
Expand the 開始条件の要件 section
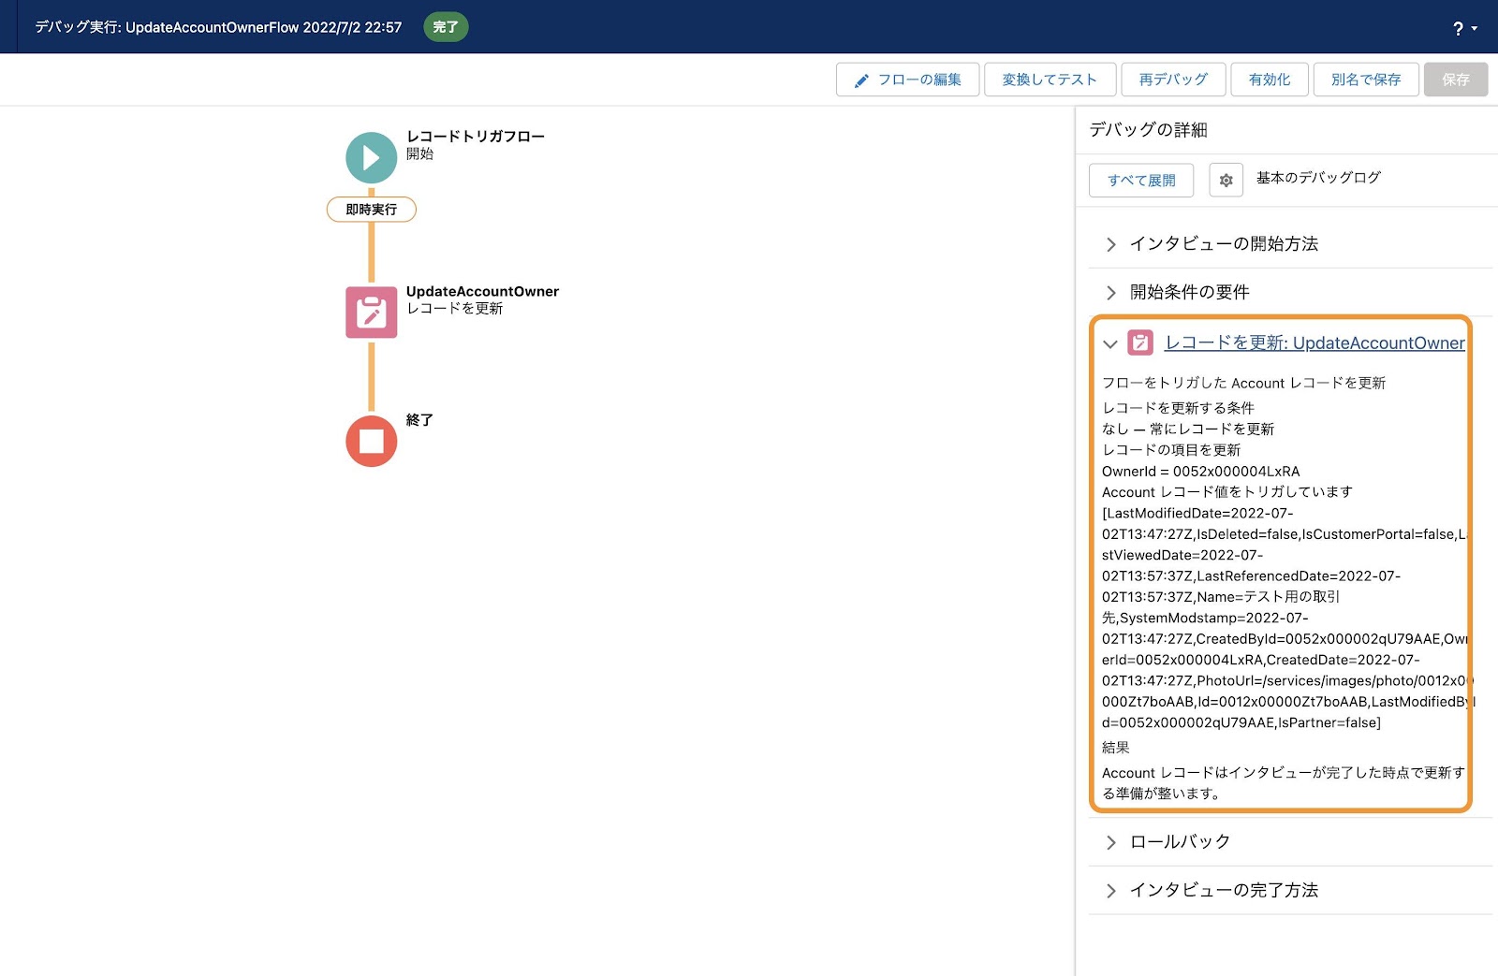tap(1110, 292)
